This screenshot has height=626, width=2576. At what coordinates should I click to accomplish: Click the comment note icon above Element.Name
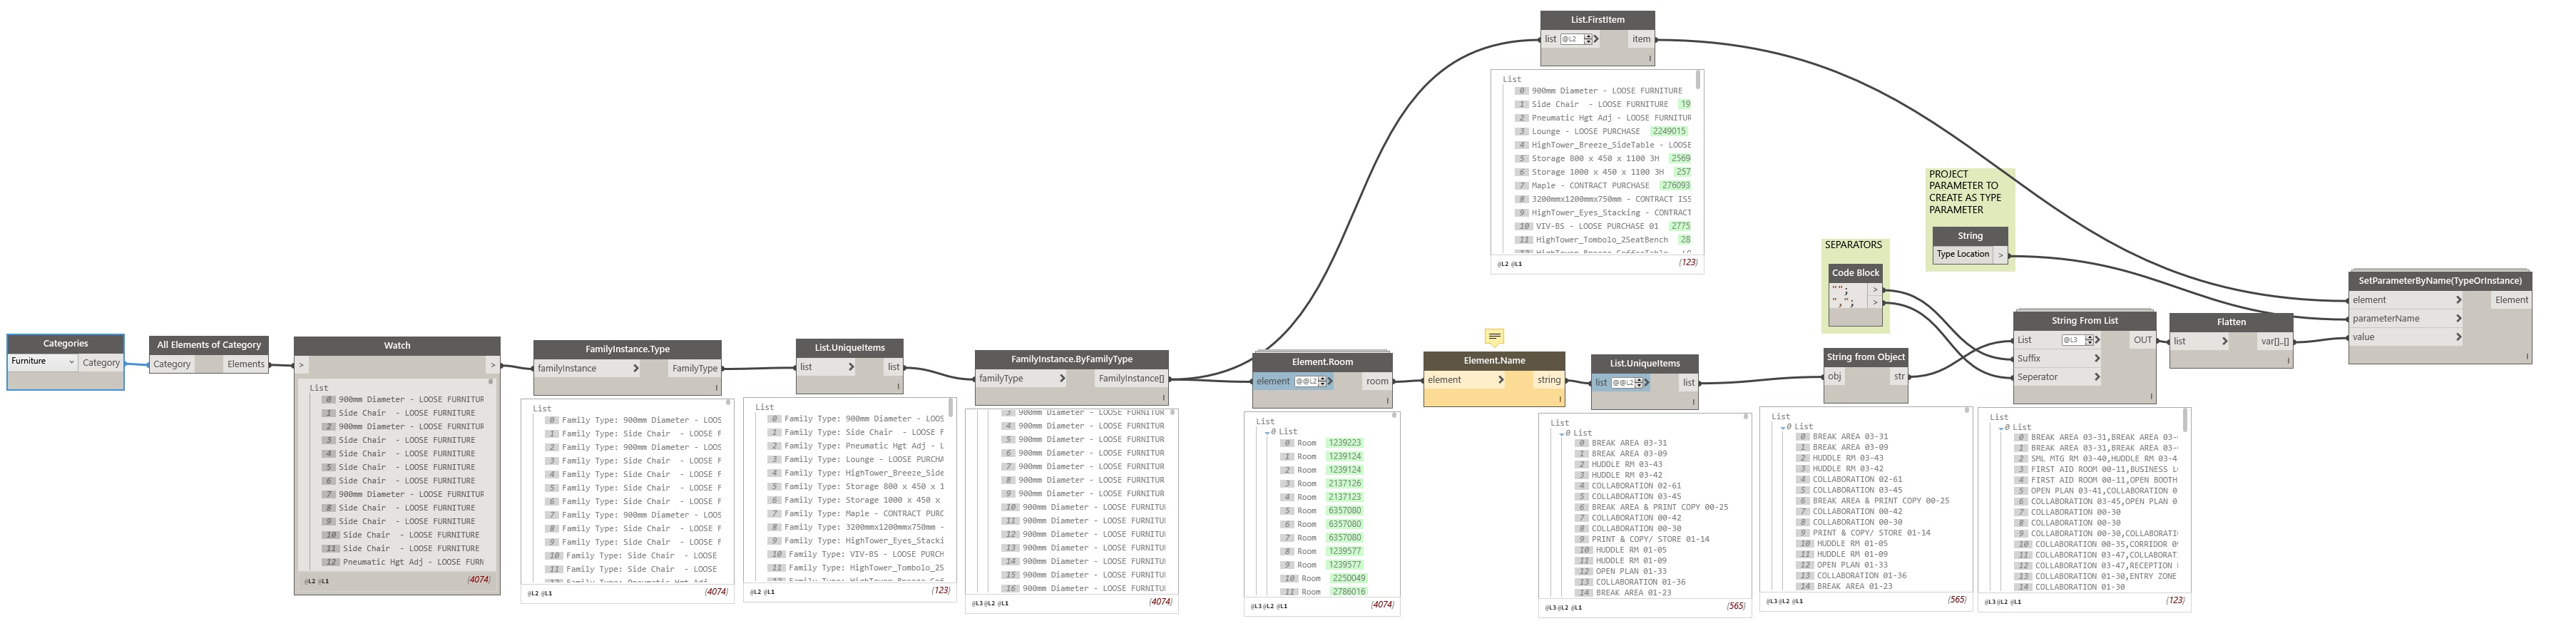click(1494, 337)
